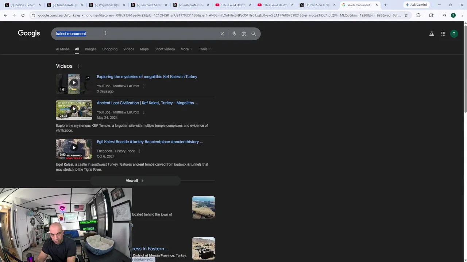467x262 pixels.
Task: Click the Google logo
Action: [x=29, y=33]
